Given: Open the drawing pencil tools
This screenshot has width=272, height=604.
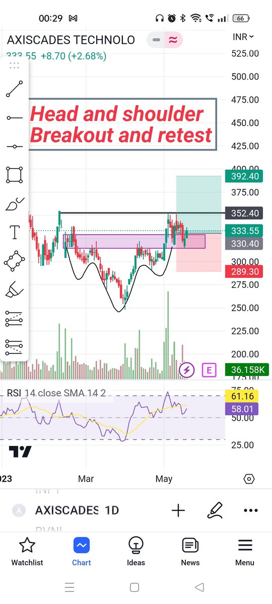Looking at the screenshot, I should [215, 510].
